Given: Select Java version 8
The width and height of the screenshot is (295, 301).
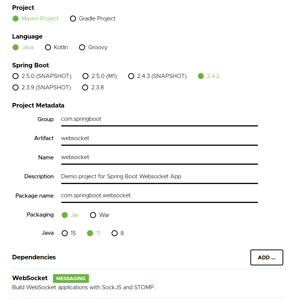Looking at the screenshot, I should click(118, 233).
